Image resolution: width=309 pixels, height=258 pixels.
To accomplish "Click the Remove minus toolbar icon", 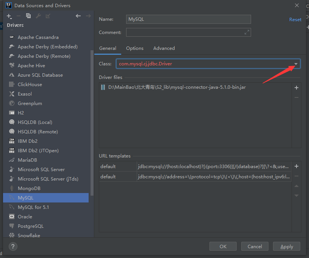I will 19,16.
